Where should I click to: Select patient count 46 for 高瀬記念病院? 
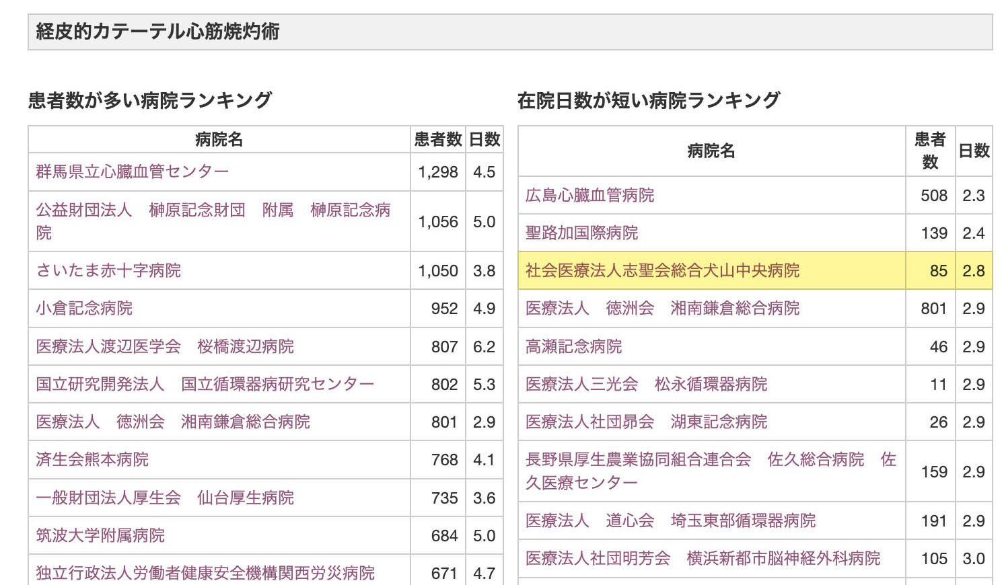931,347
